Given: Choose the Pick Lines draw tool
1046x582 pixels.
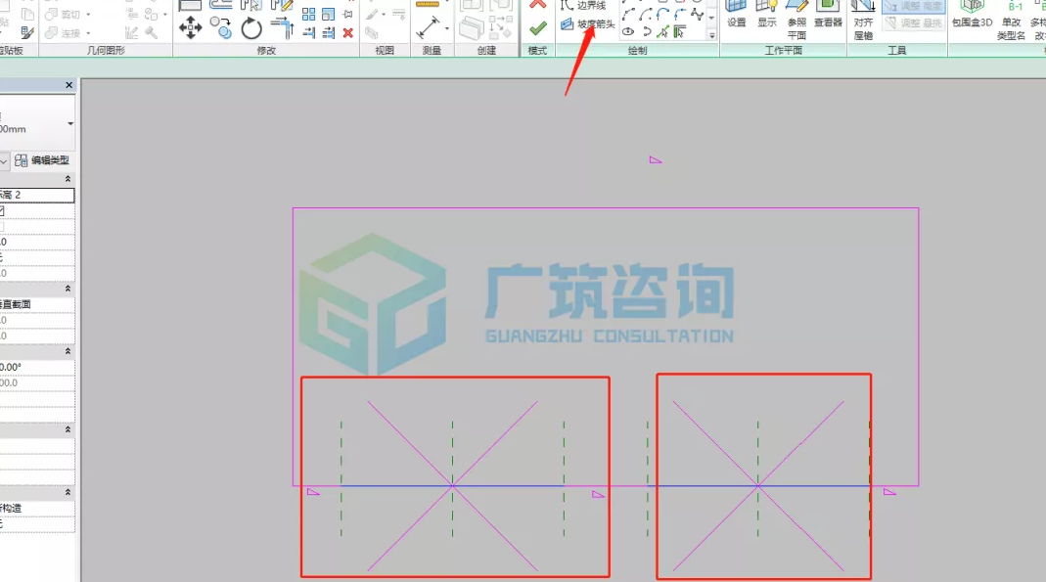Looking at the screenshot, I should 662,31.
